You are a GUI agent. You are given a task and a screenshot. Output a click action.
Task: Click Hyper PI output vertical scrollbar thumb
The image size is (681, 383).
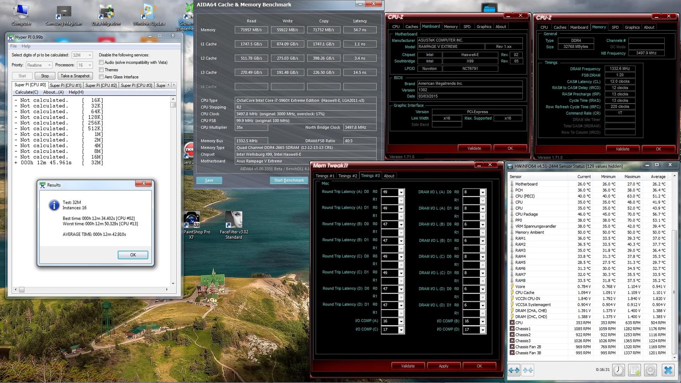[x=173, y=105]
